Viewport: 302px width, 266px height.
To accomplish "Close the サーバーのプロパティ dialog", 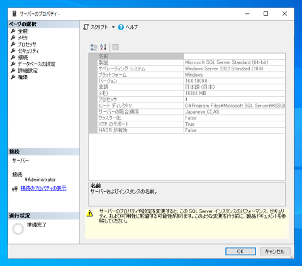I will tap(284, 14).
